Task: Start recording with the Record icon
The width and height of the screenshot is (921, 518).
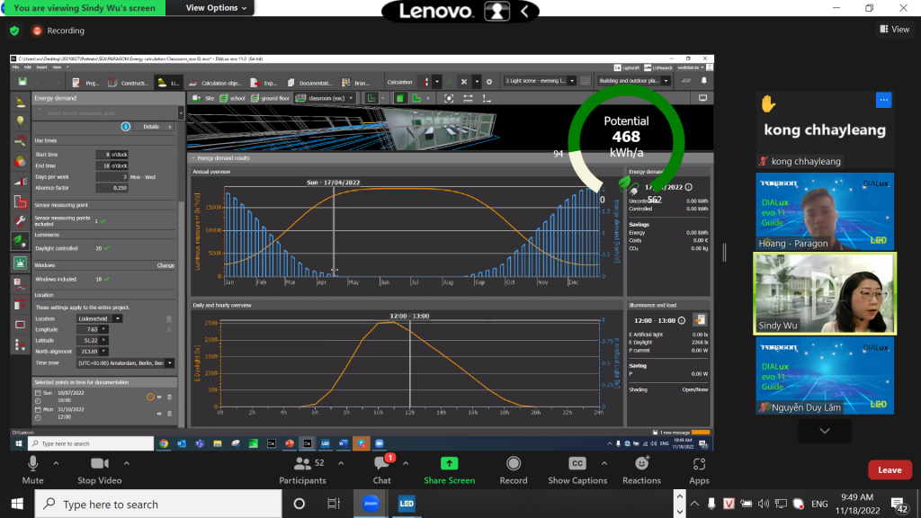Action: 514,464
